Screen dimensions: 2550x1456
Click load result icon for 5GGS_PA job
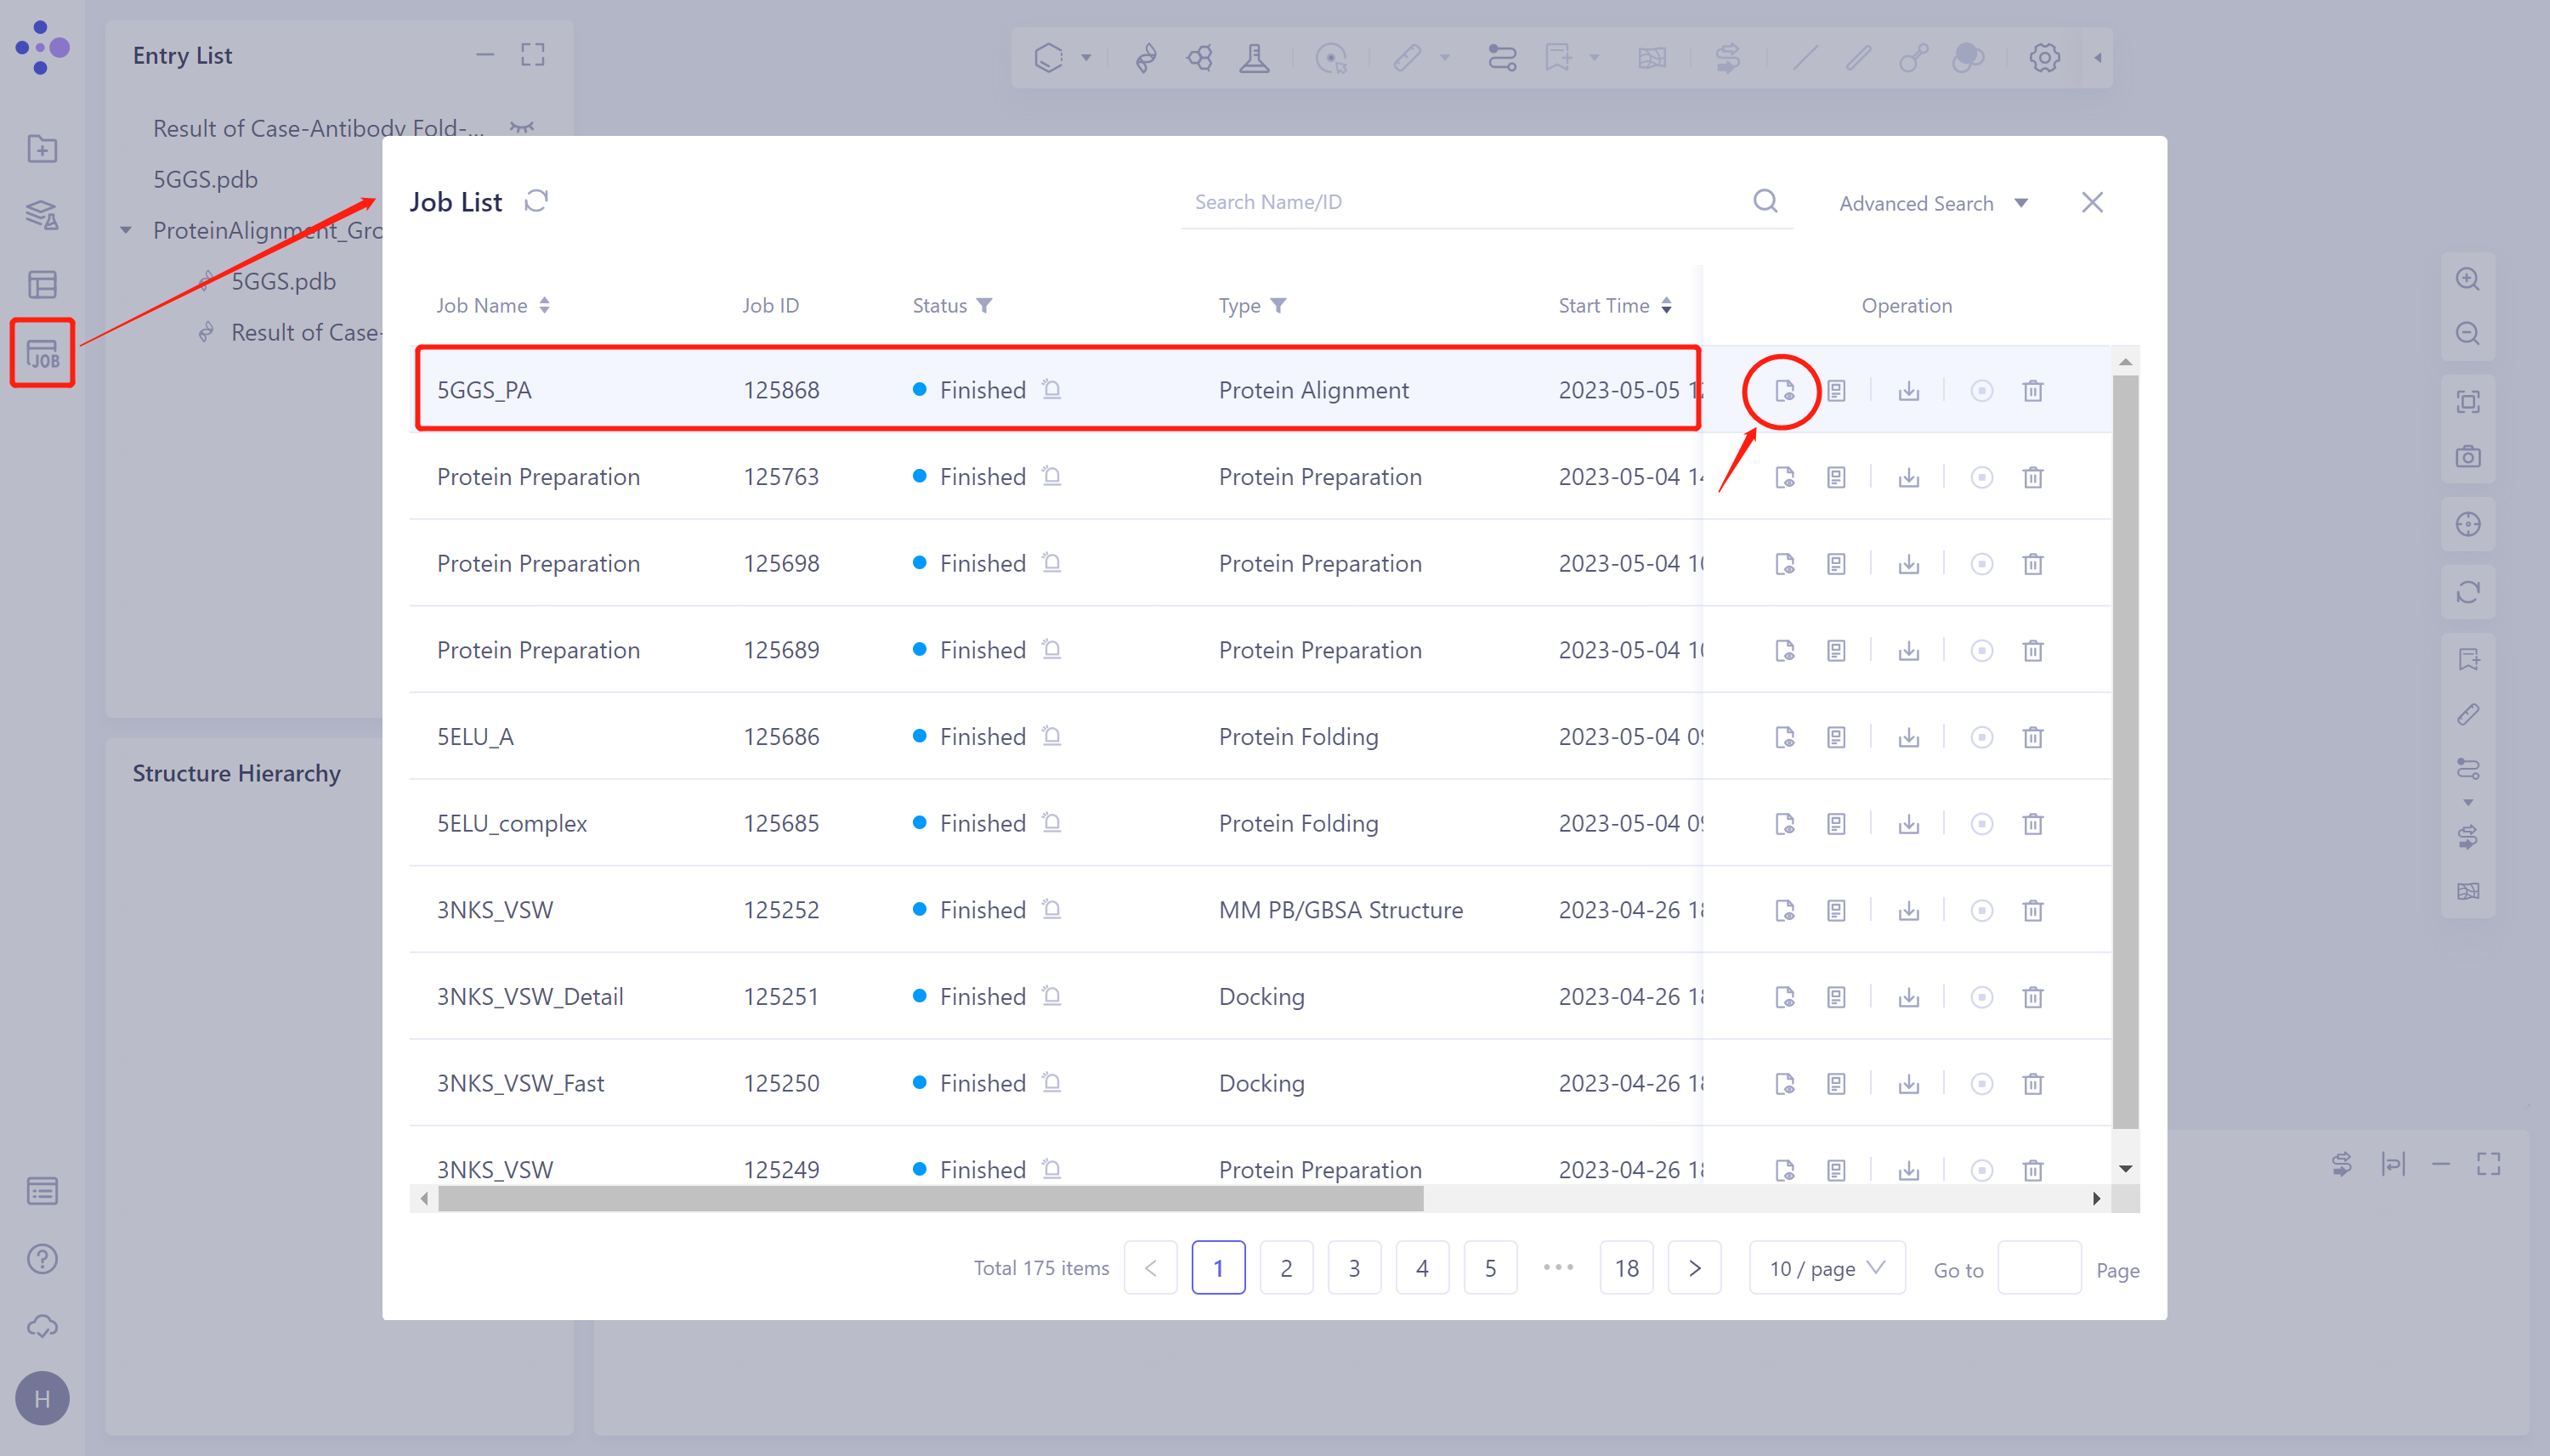1785,391
